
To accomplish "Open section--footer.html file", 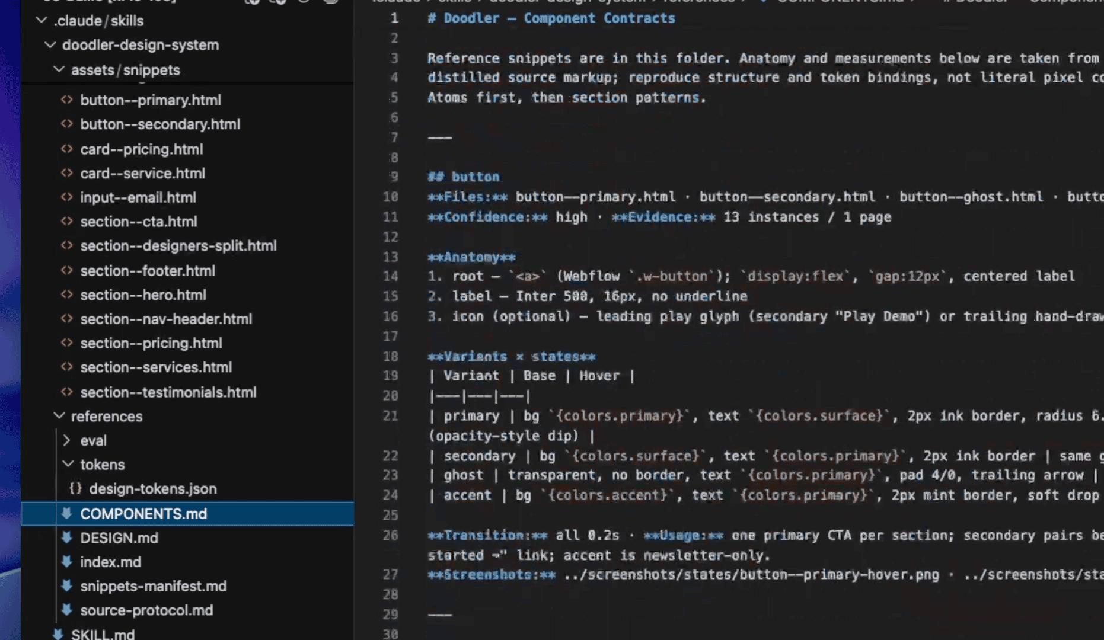I will 148,271.
